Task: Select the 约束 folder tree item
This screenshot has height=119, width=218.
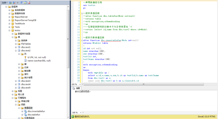Action: [26, 68]
